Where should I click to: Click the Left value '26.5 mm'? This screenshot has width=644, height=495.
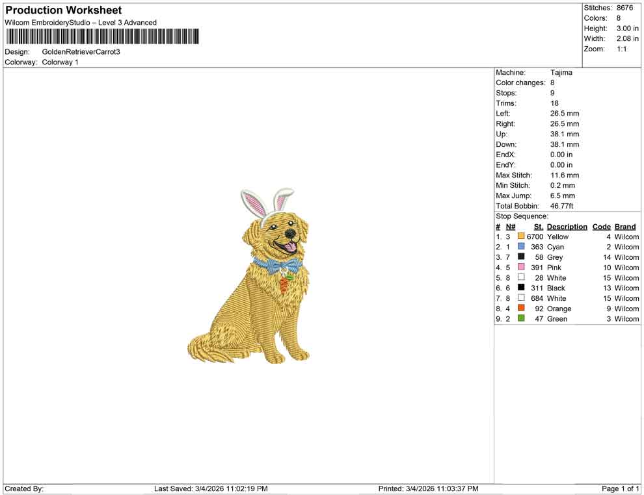(565, 113)
